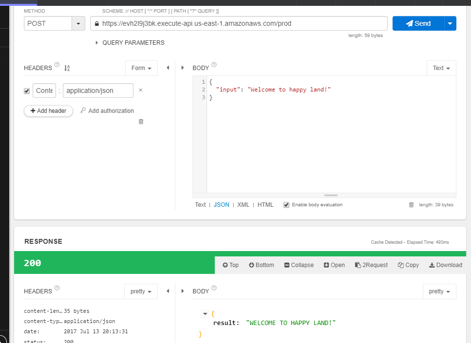Click the lock icon in the URL bar
Viewport: 471px width, 343px height.
(x=97, y=23)
